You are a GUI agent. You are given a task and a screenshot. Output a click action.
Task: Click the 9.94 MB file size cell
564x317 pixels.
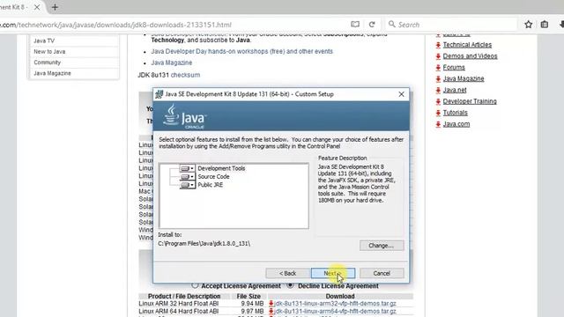[x=252, y=304]
